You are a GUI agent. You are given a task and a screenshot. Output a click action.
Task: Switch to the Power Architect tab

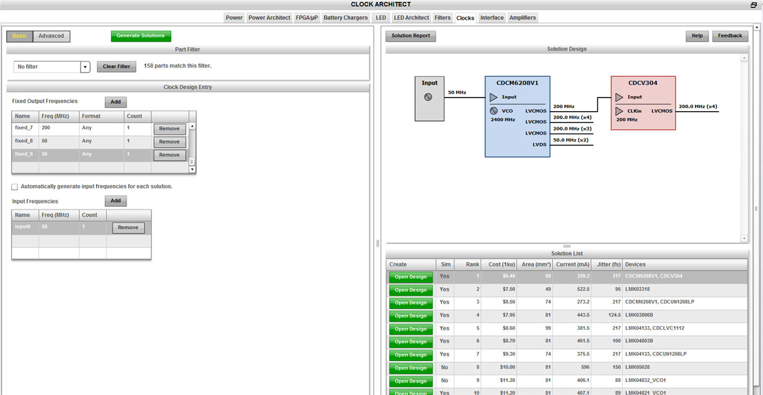pos(269,17)
